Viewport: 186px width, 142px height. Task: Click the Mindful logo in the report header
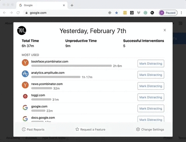coord(22,31)
